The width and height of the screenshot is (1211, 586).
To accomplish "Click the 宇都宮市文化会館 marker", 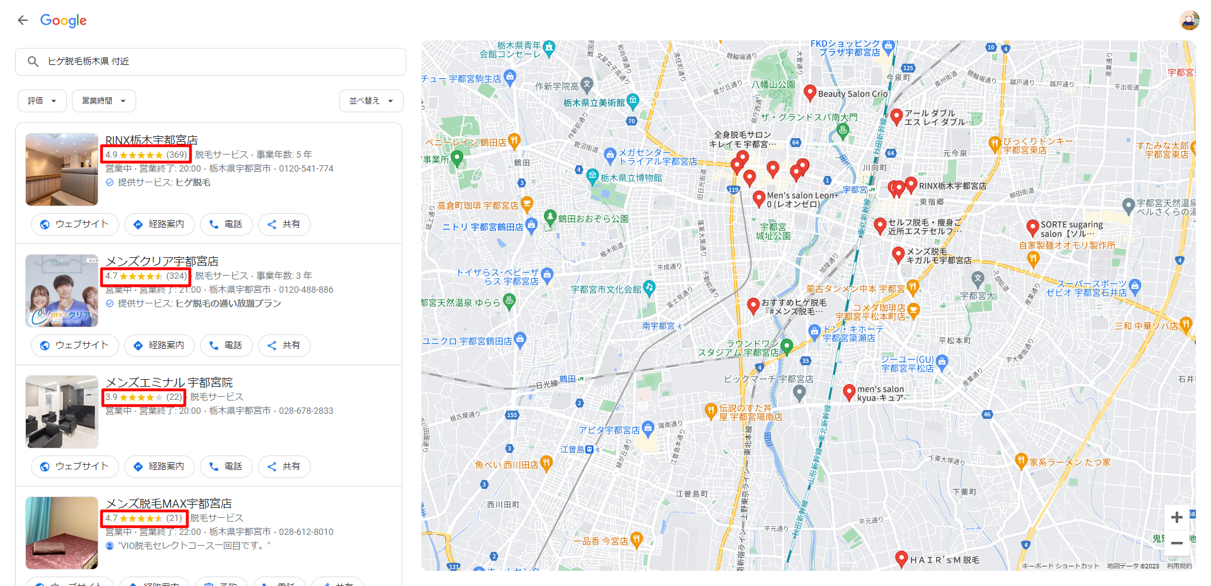I will tap(649, 288).
